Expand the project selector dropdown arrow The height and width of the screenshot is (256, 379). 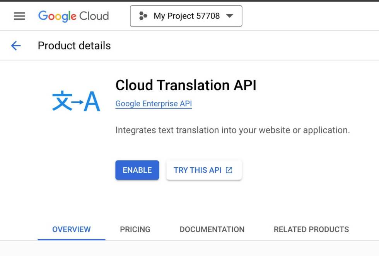[x=229, y=16]
